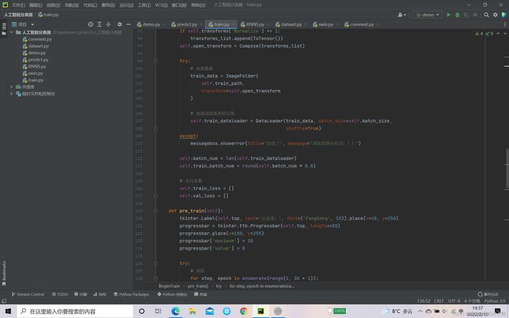Open IDE settings gear in top toolbar

click(495, 15)
